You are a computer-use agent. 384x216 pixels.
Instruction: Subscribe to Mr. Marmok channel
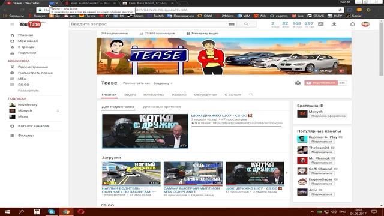pyautogui.click(x=322, y=163)
